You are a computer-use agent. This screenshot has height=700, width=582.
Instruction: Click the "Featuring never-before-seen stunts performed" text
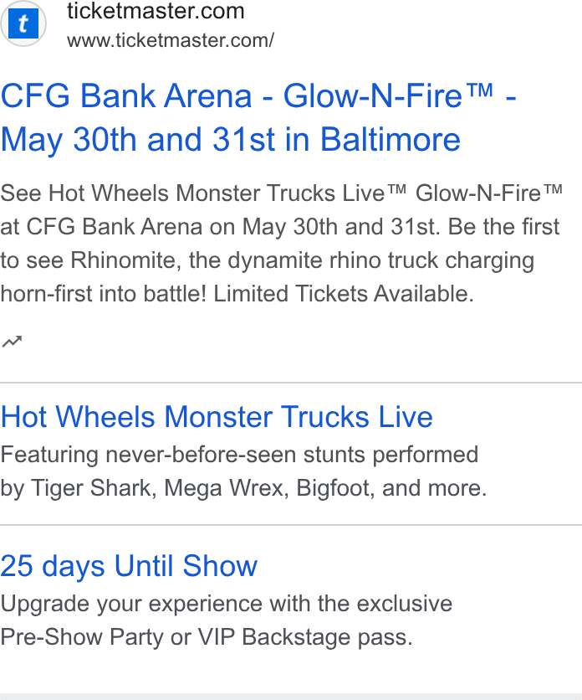point(239,455)
